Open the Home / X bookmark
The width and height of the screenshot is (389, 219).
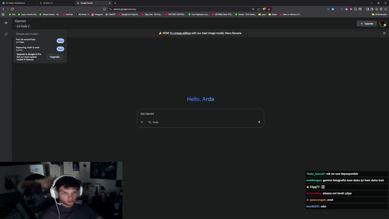[x=82, y=14]
